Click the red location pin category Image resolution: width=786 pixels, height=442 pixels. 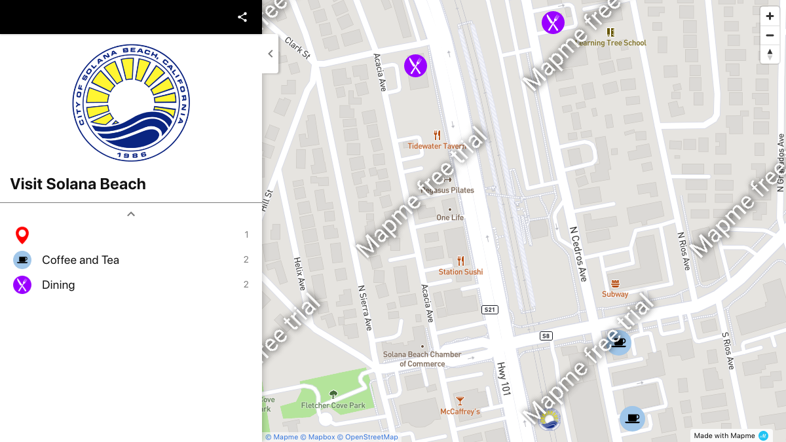pyautogui.click(x=22, y=235)
